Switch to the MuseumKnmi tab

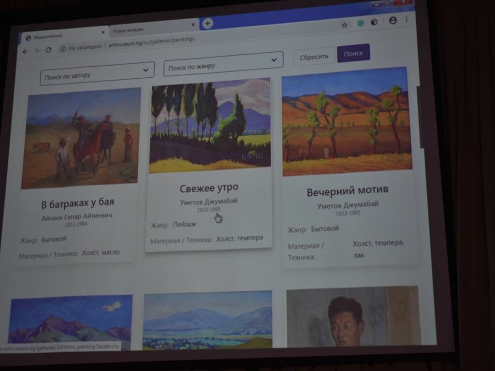coord(65,36)
